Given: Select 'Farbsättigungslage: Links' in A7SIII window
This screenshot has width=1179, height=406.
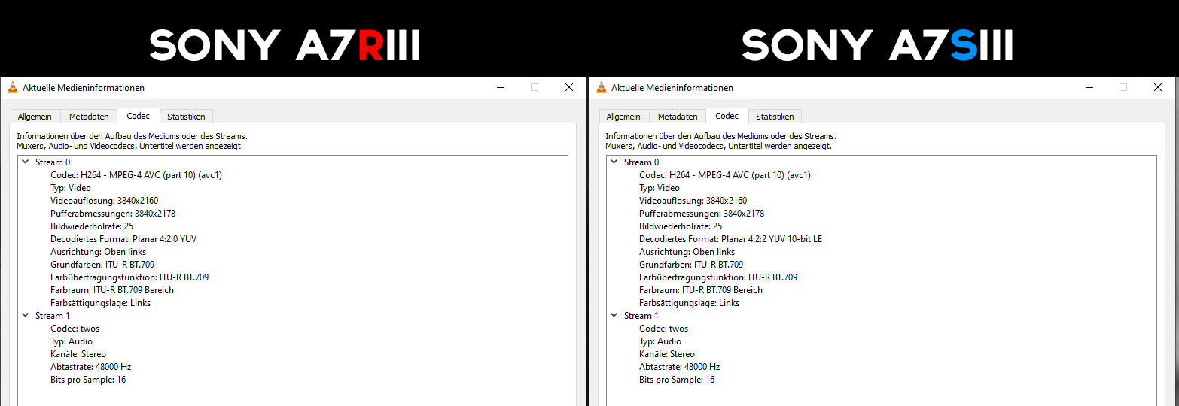Looking at the screenshot, I should [x=690, y=303].
